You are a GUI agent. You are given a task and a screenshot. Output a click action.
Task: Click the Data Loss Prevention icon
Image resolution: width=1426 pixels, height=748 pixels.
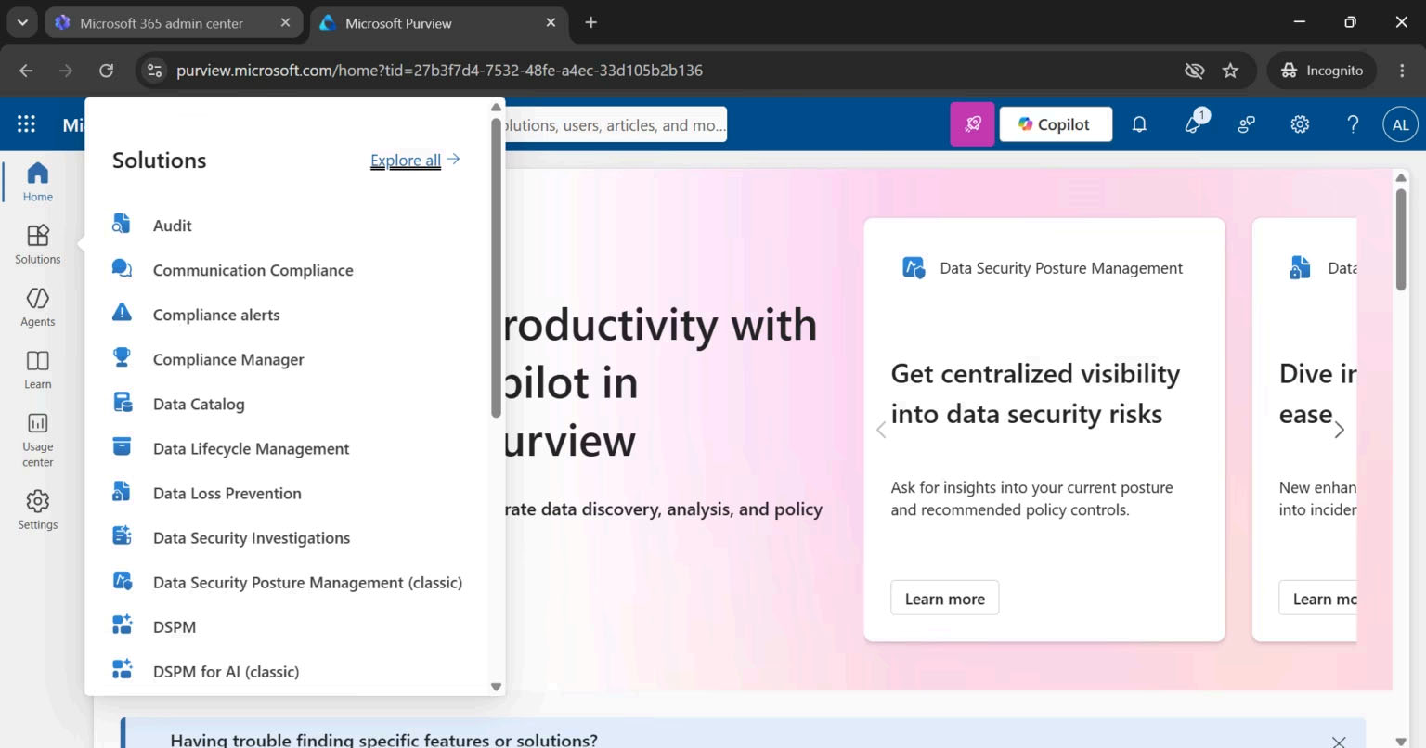pyautogui.click(x=122, y=491)
